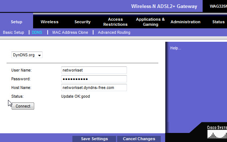Click into the Password field

point(94,79)
